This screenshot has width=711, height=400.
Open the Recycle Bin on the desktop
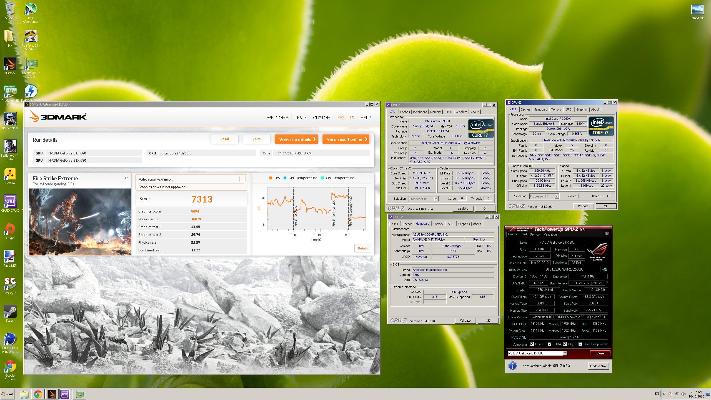[10, 11]
